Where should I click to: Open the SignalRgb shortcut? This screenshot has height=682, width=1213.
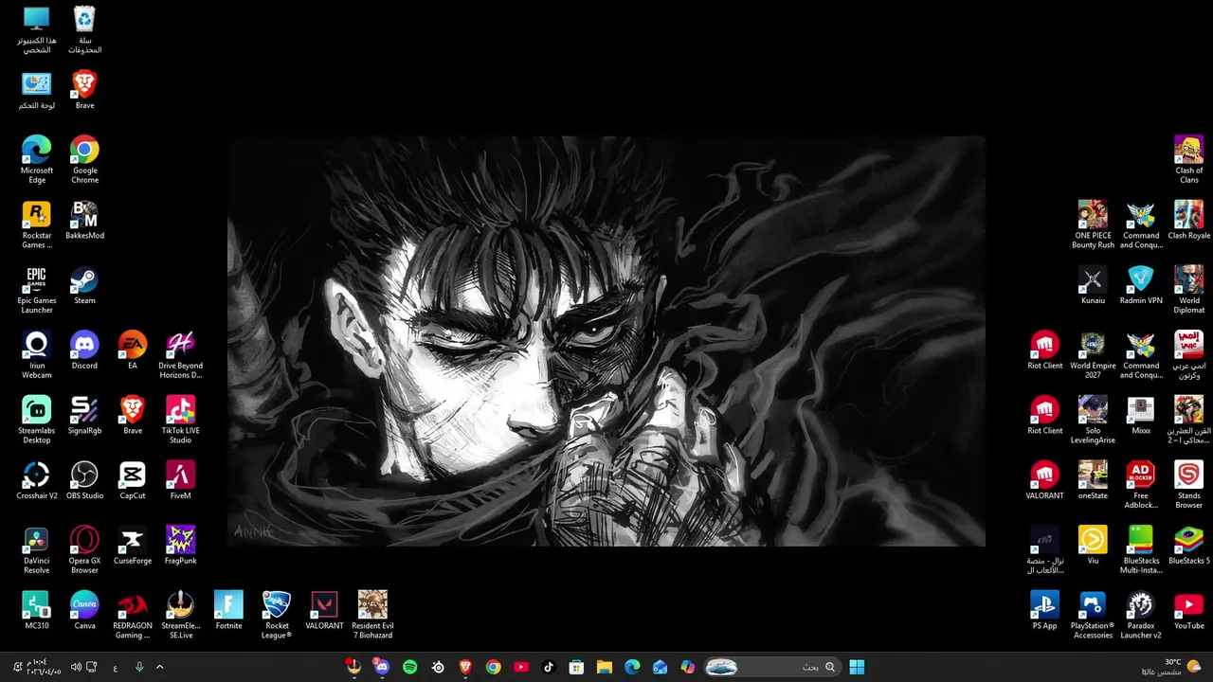coord(84,415)
